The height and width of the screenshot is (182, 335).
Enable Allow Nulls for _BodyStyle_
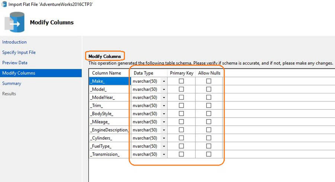point(209,114)
